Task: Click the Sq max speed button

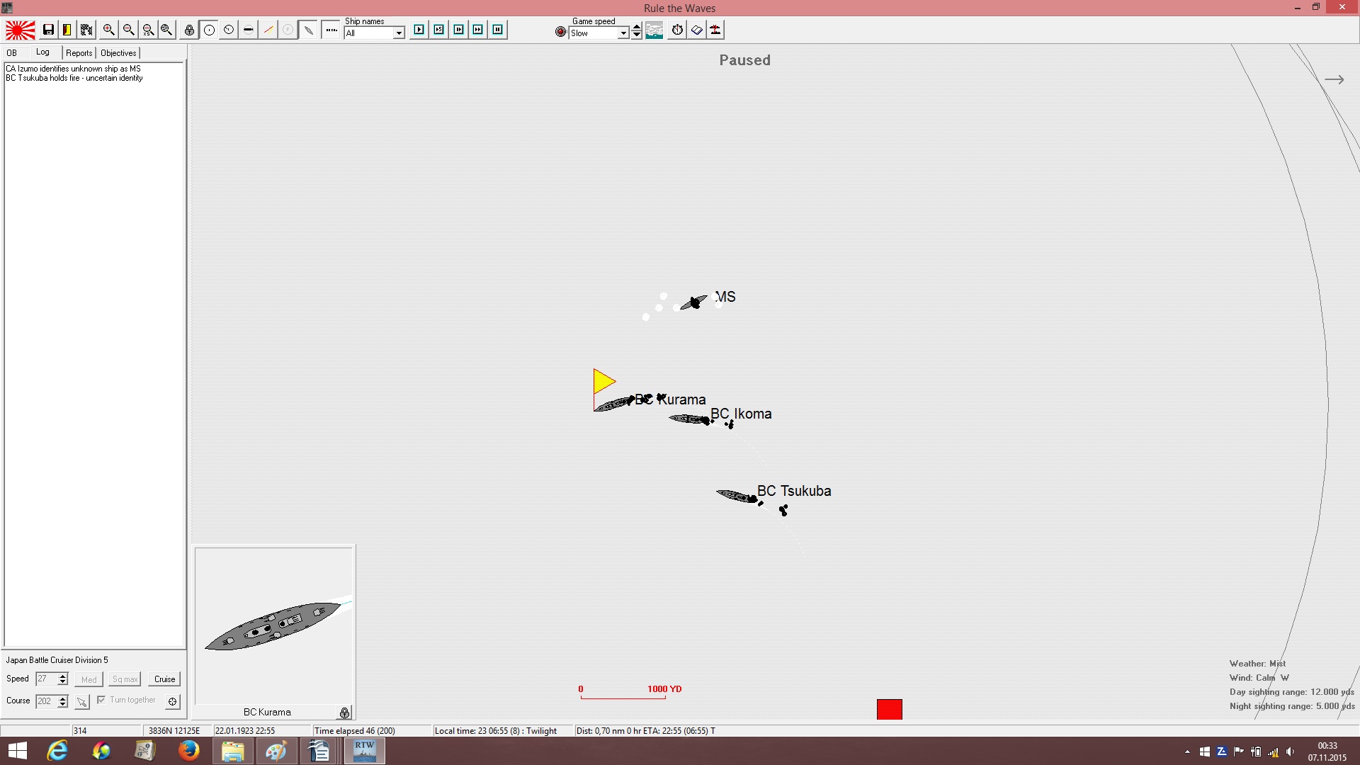Action: point(125,679)
